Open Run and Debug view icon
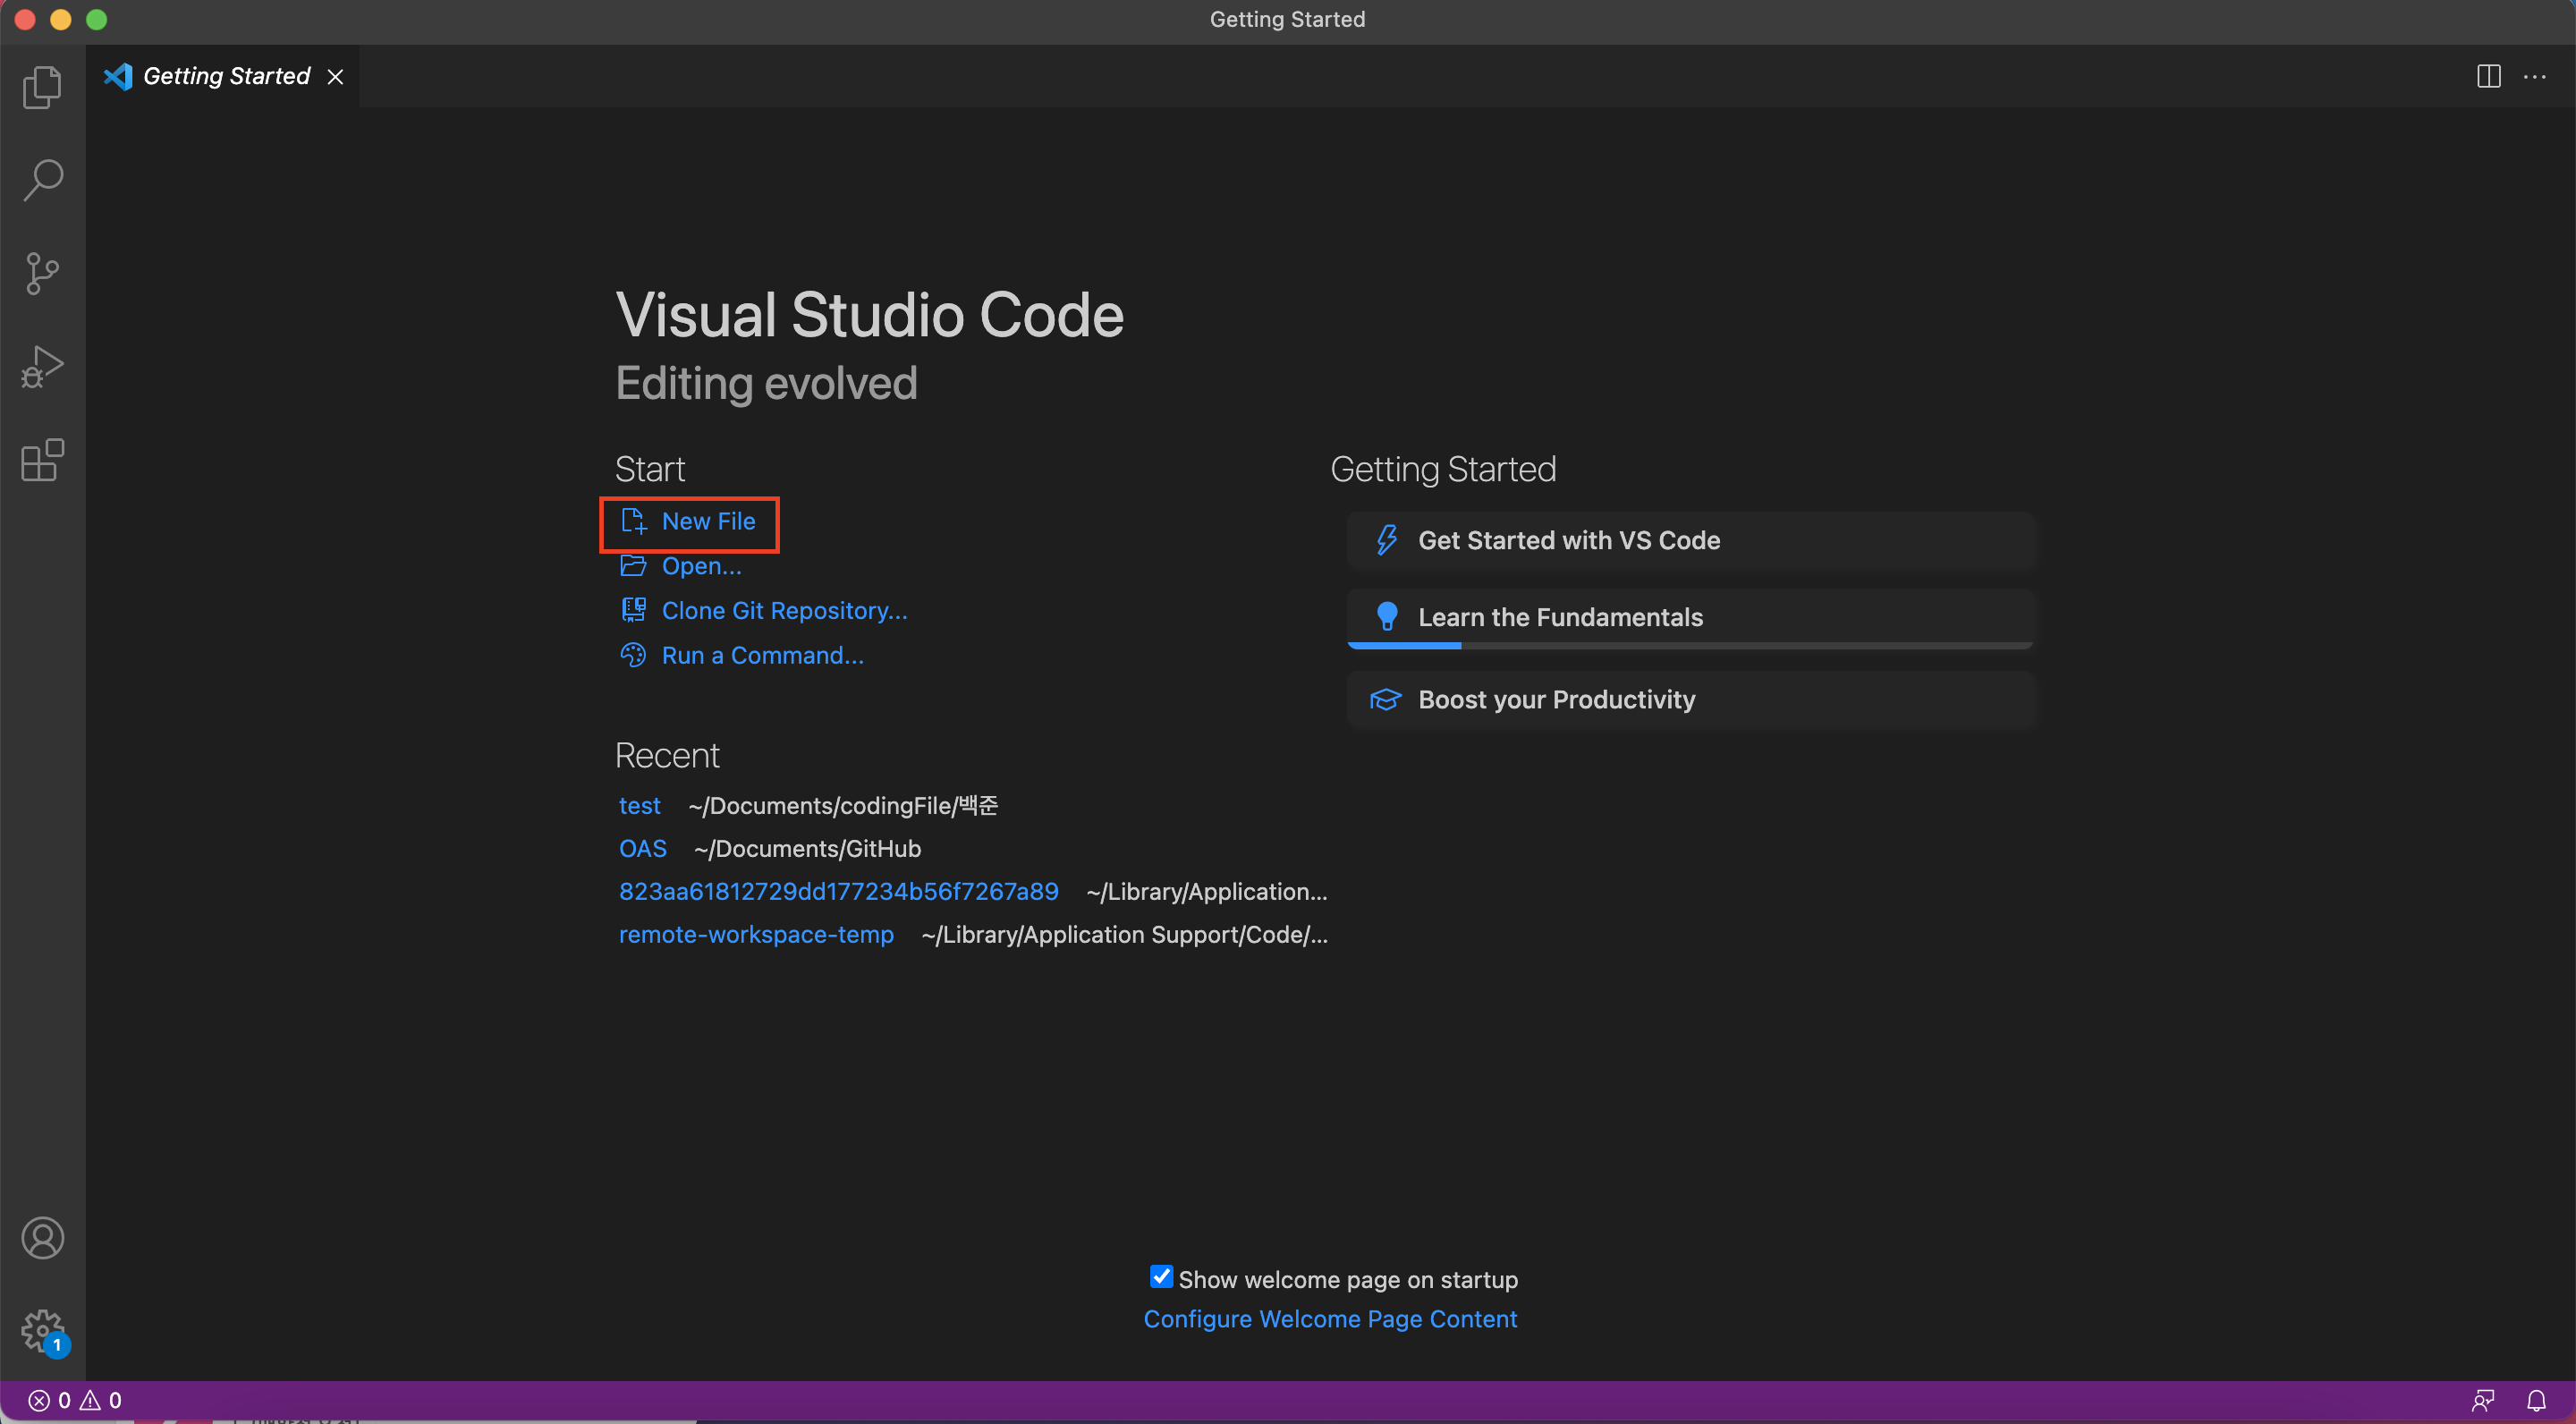Viewport: 2576px width, 1424px height. point(42,367)
